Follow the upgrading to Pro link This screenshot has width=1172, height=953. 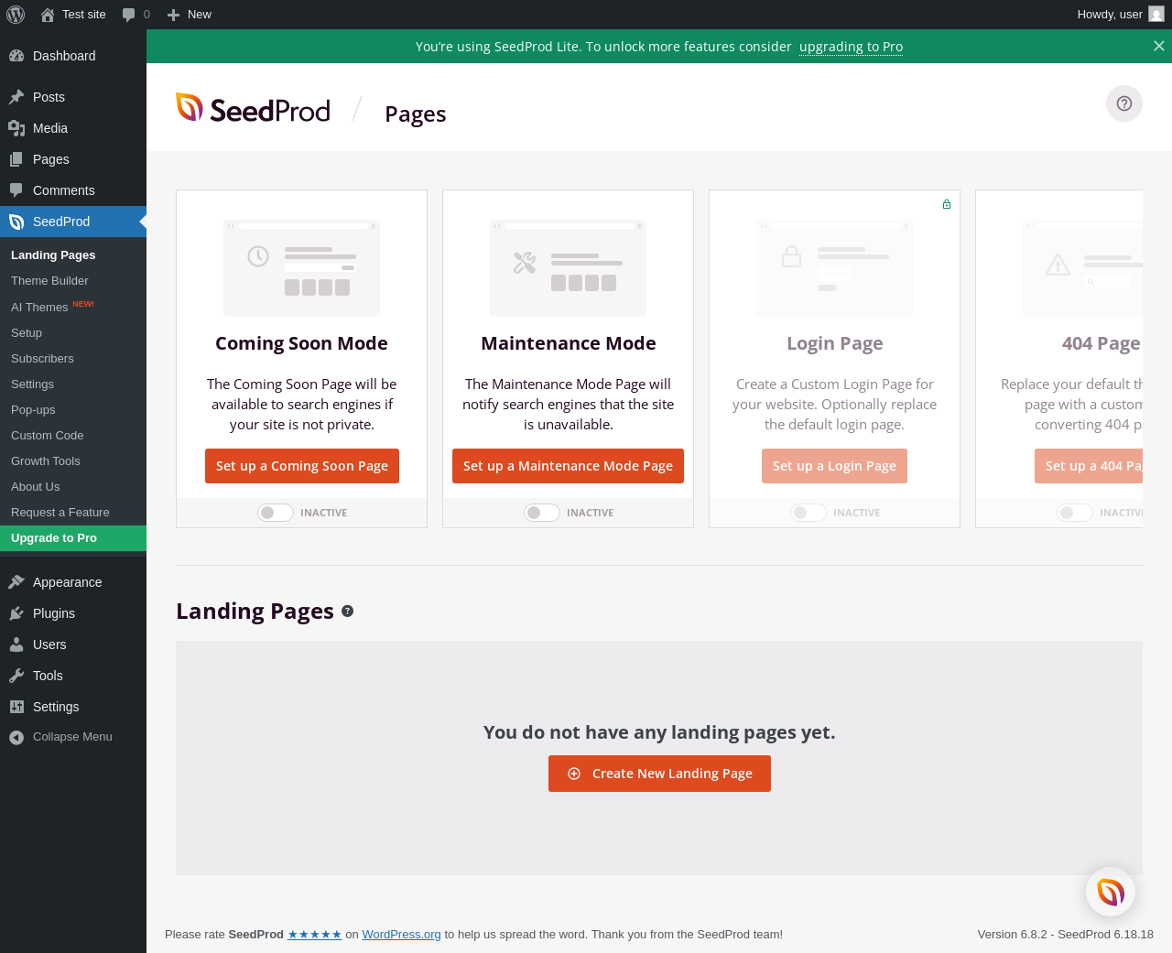[851, 47]
